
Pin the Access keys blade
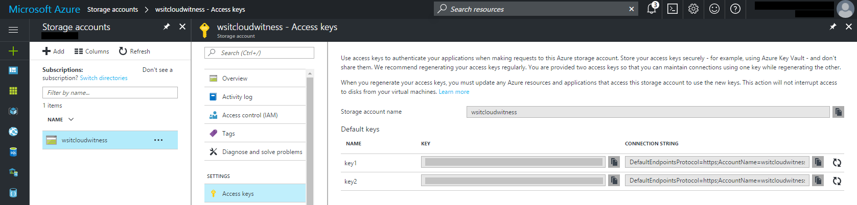coord(833,27)
